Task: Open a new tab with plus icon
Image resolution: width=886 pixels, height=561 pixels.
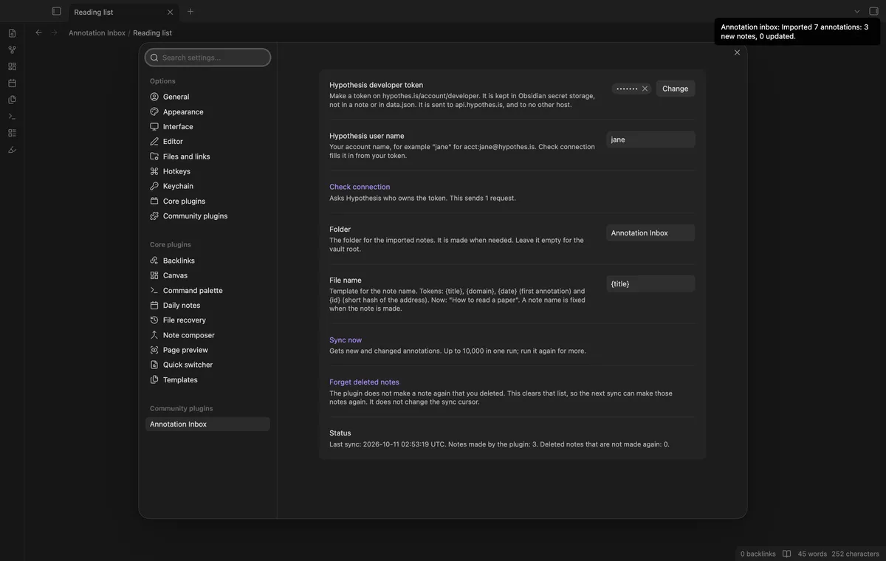Action: coord(190,11)
